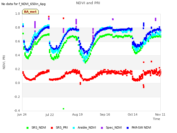Click the red SRS_PRI point just under 1.0

(49, 17)
